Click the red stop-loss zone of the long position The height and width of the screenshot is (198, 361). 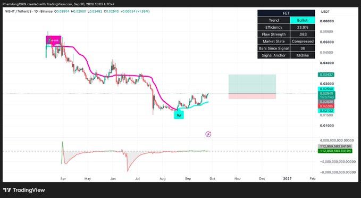252,96
